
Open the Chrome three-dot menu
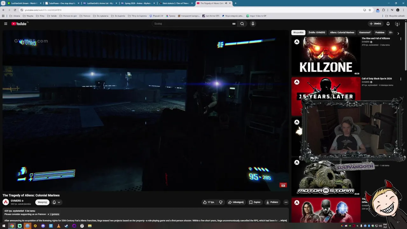pos(403,10)
